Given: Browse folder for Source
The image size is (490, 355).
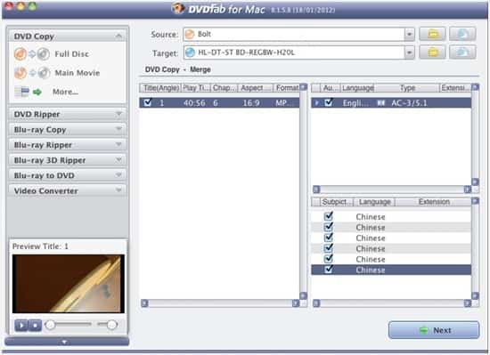Looking at the screenshot, I should [432, 34].
